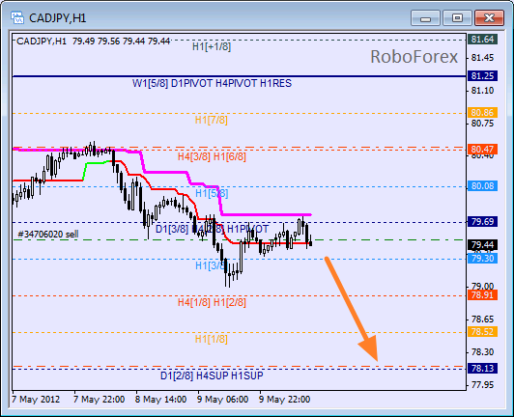Click the 9 May 06:00 time marker
Image resolution: width=514 pixels, height=417 pixels.
pos(222,400)
